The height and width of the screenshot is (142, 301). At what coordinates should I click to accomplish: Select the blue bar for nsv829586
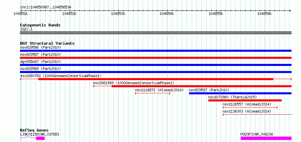tap(156, 51)
